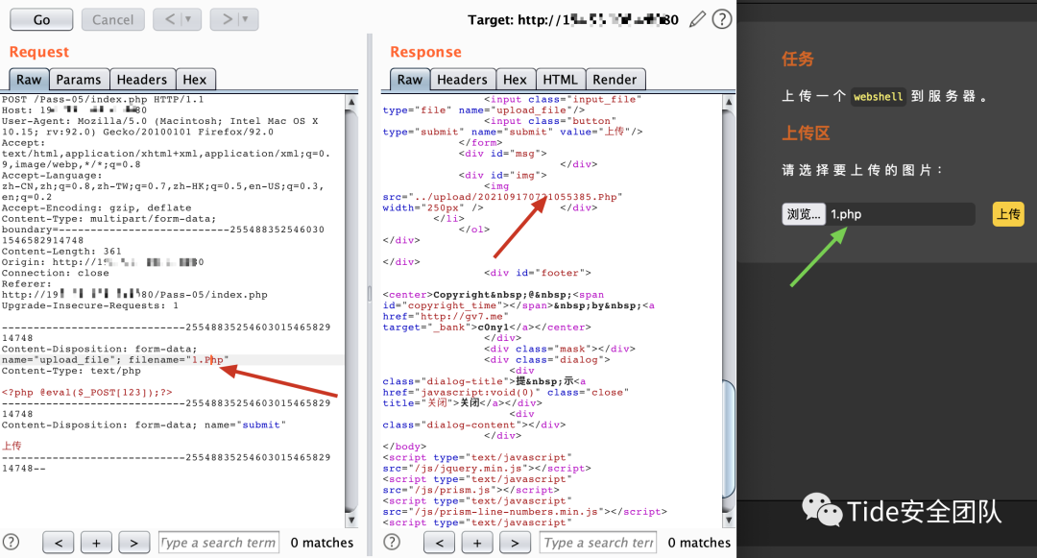
Task: Open the Response Render tab
Action: point(615,80)
